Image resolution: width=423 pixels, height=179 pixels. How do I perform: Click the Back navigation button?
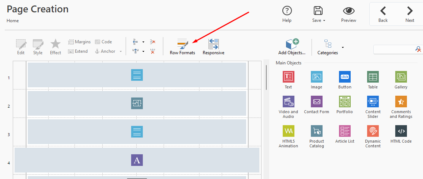coord(383,14)
